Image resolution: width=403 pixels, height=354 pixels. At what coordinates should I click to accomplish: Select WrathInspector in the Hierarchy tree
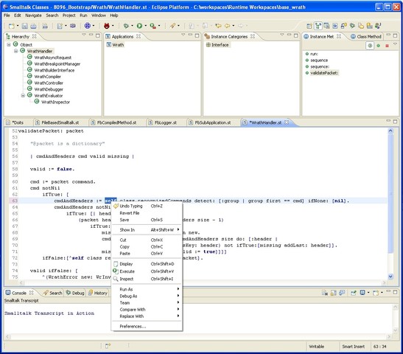(x=55, y=102)
